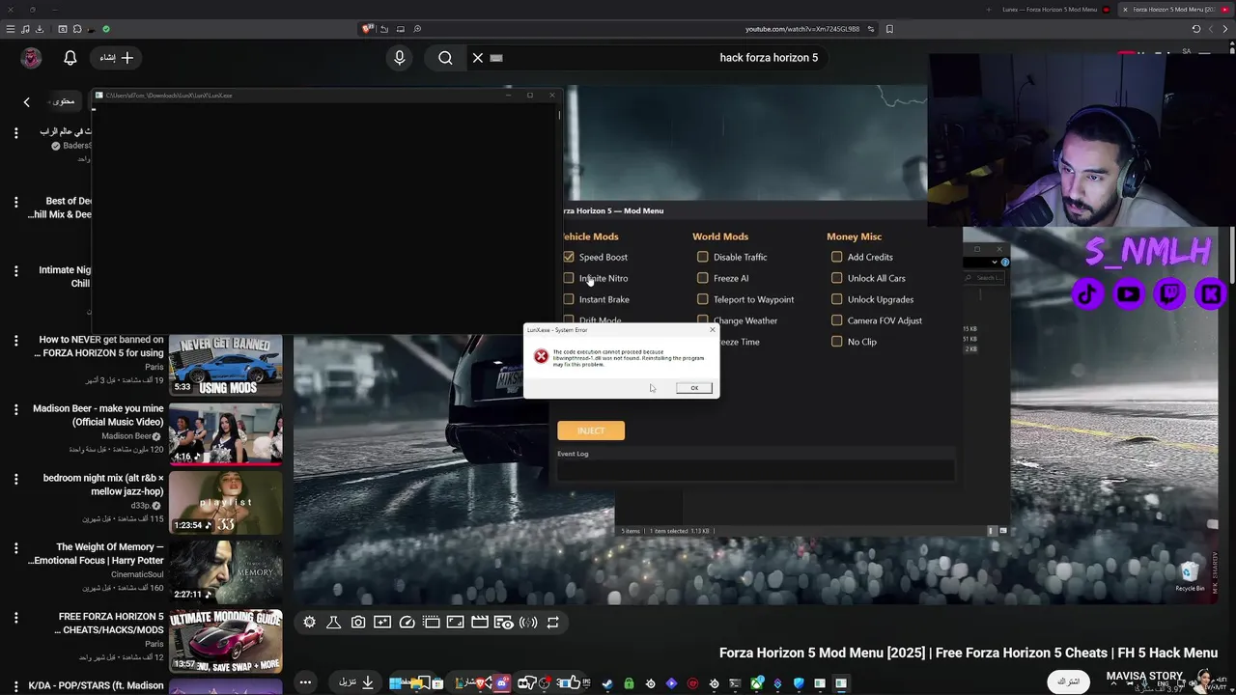Click the Kick icon in the stream overlay
Screen dimensions: 1236x695
(x=1211, y=294)
